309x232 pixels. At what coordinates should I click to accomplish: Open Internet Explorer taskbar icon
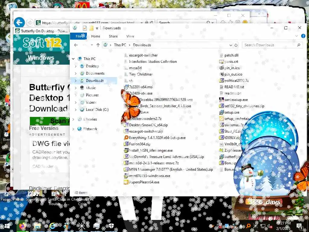(x=52, y=226)
